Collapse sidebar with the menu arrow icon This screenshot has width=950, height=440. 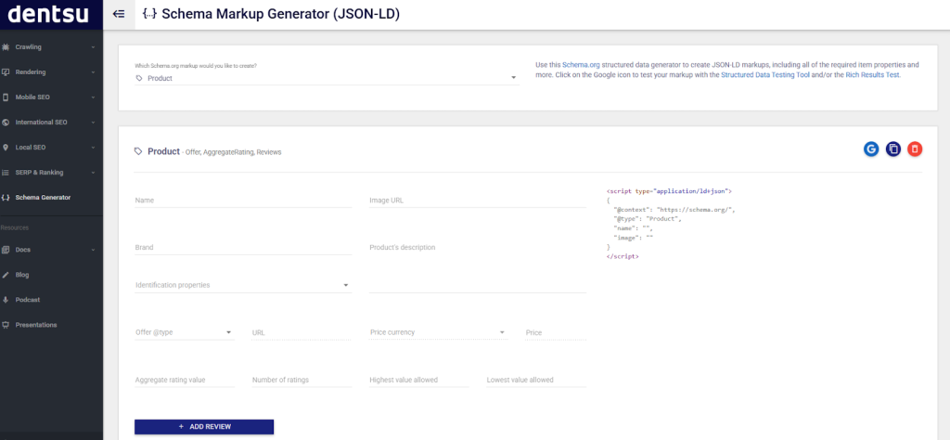(x=119, y=14)
